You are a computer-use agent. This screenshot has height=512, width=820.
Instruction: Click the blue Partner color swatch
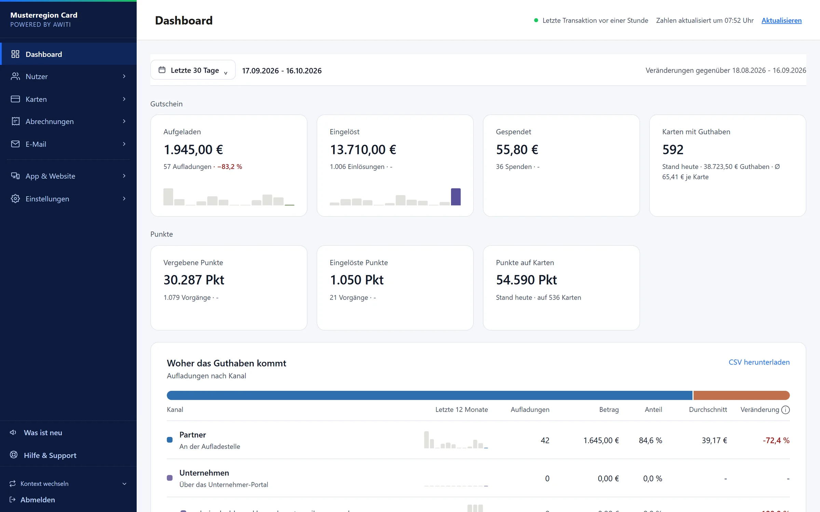pyautogui.click(x=169, y=440)
